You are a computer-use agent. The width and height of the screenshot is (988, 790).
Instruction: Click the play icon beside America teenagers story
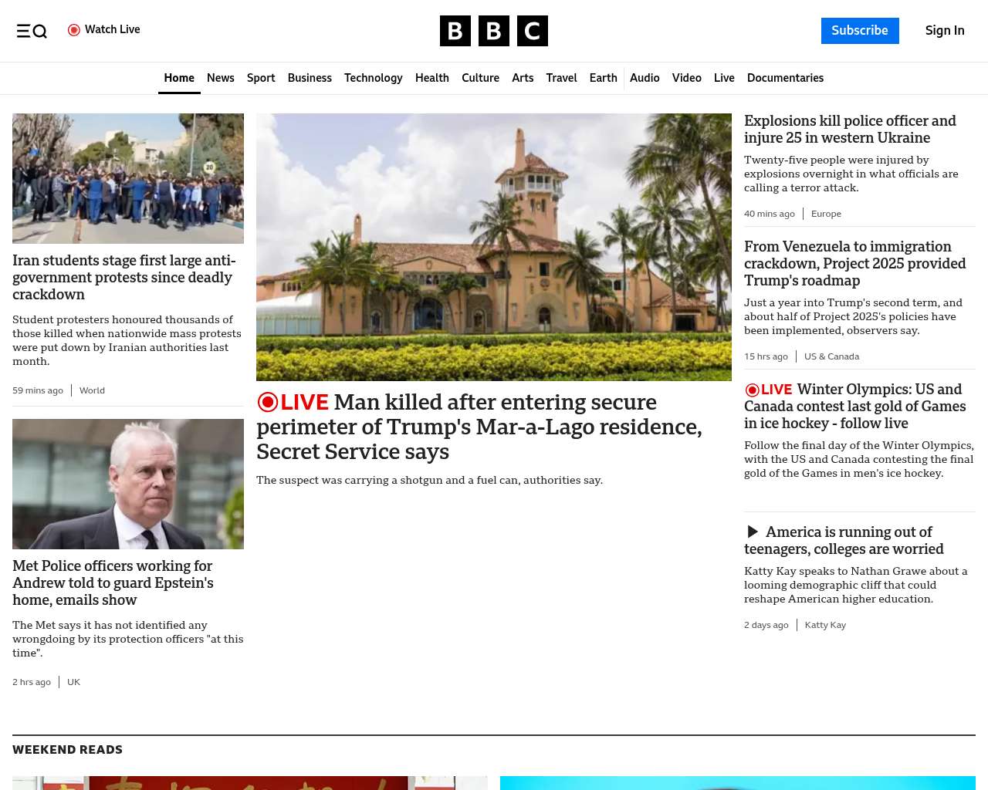pos(753,532)
